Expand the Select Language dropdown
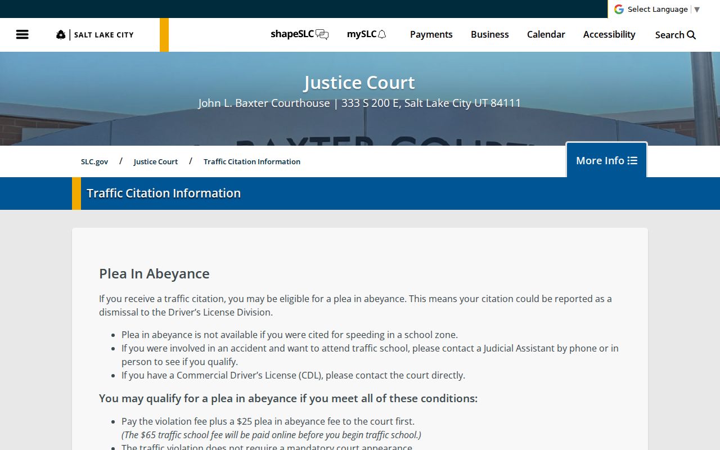This screenshot has width=720, height=450. click(664, 9)
